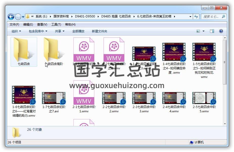Click the refresh button beside address bar

(196, 17)
